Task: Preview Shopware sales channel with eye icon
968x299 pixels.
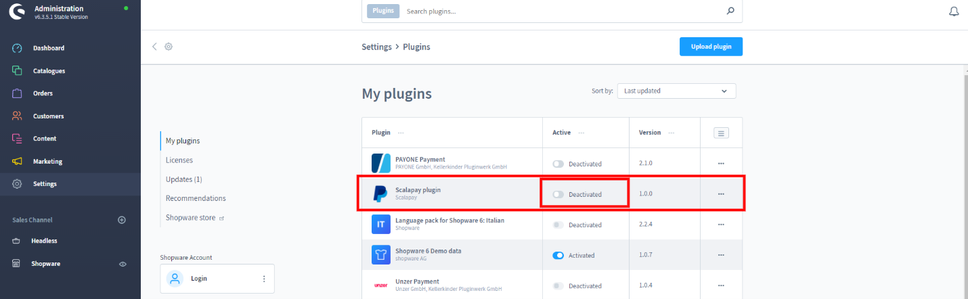Action: (x=123, y=264)
